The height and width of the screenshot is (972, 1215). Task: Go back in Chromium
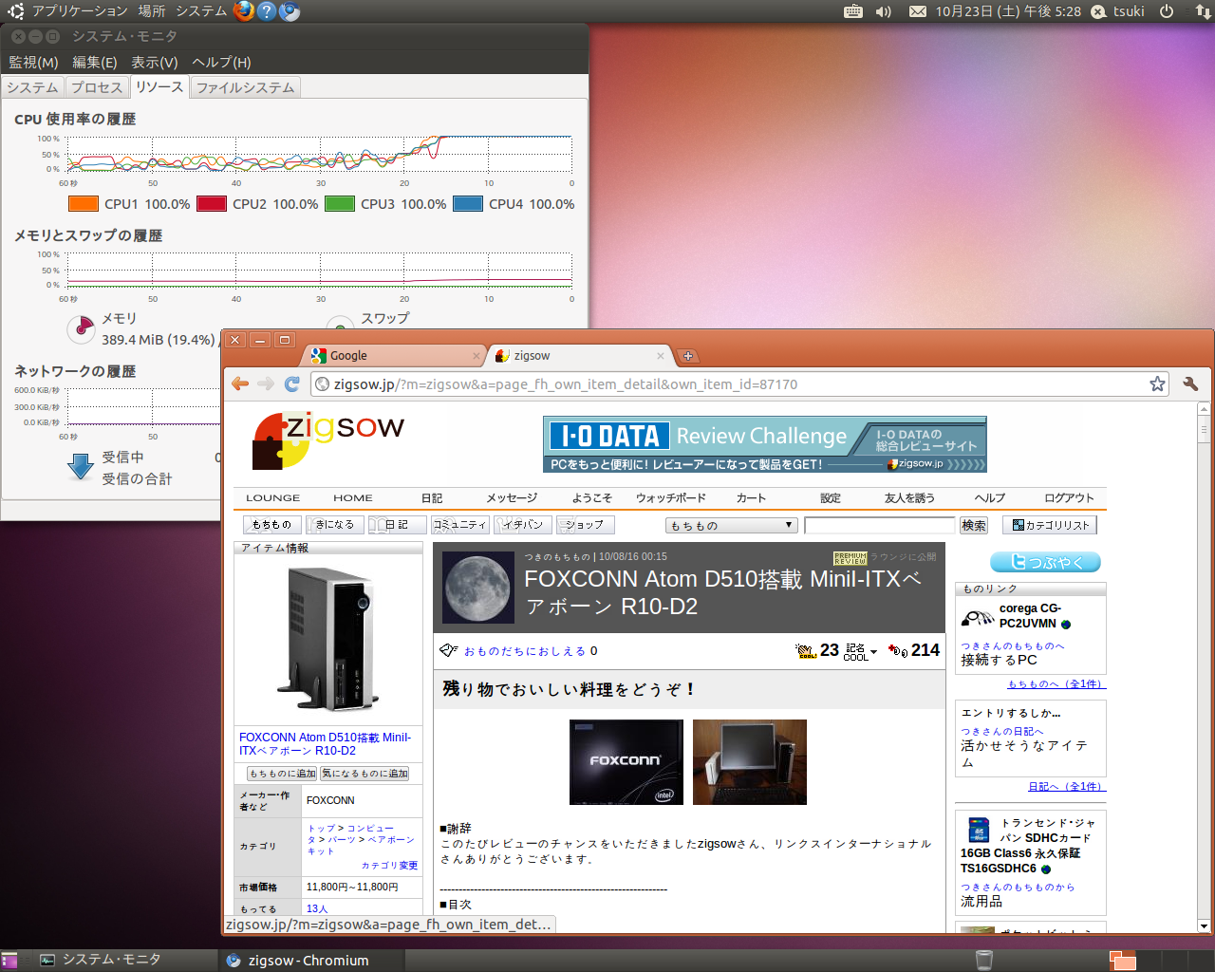click(x=240, y=383)
